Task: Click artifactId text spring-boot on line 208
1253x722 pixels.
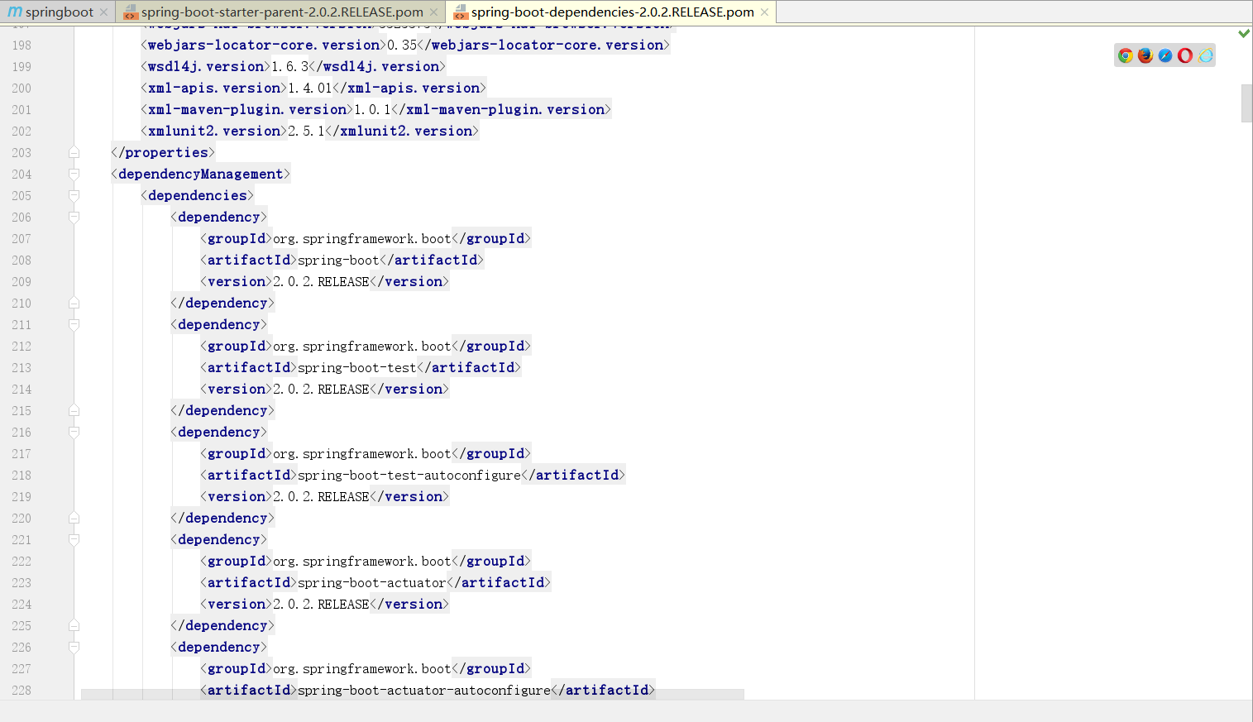Action: coord(338,260)
